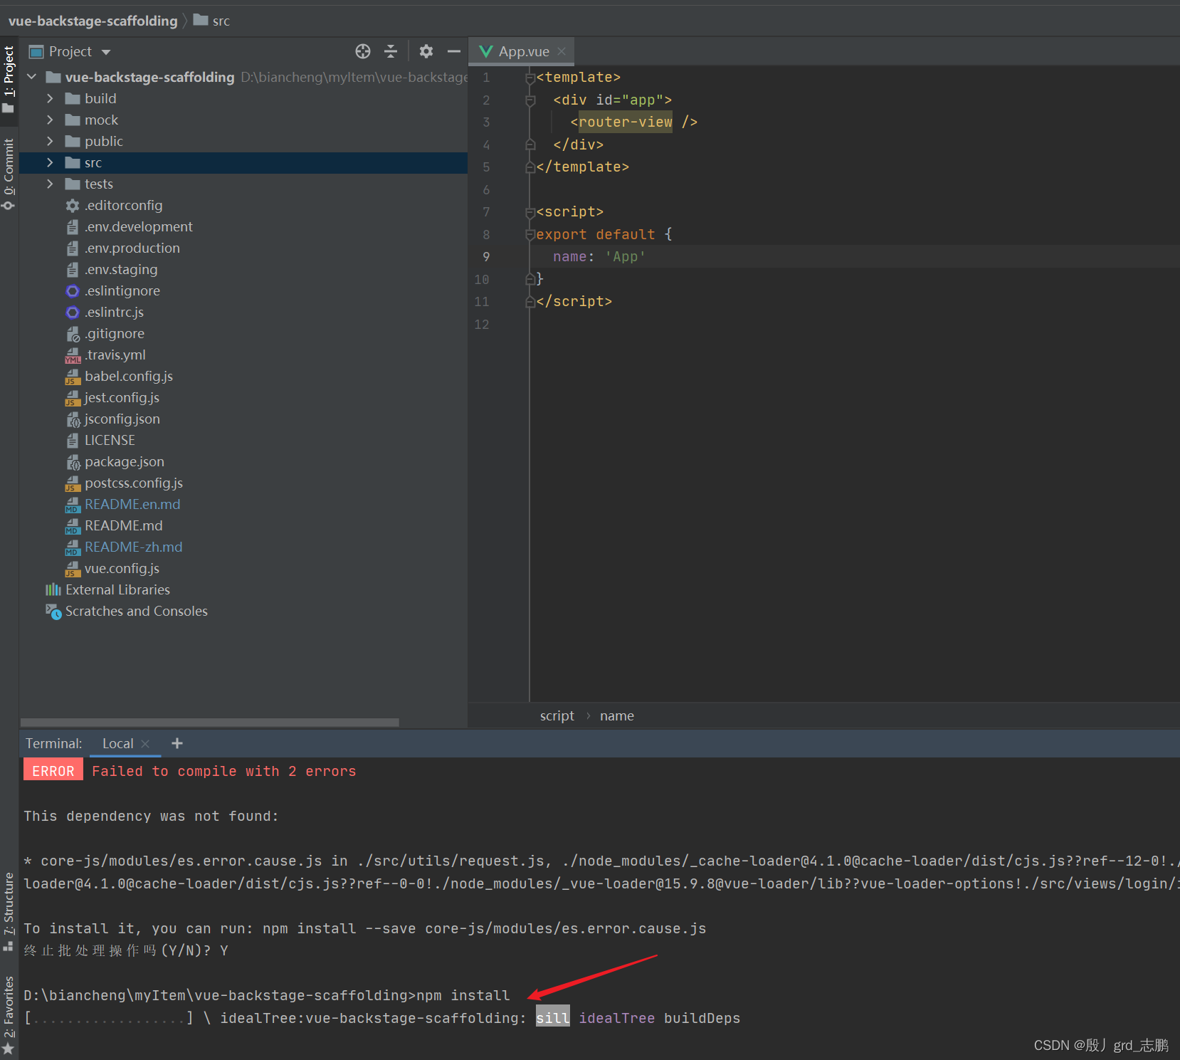Expand the src folder arrow
The width and height of the screenshot is (1180, 1060).
click(50, 162)
